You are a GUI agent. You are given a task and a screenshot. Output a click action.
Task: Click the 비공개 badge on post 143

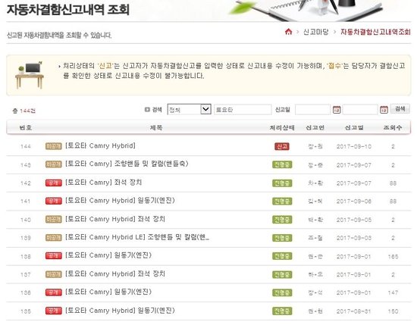(x=54, y=164)
